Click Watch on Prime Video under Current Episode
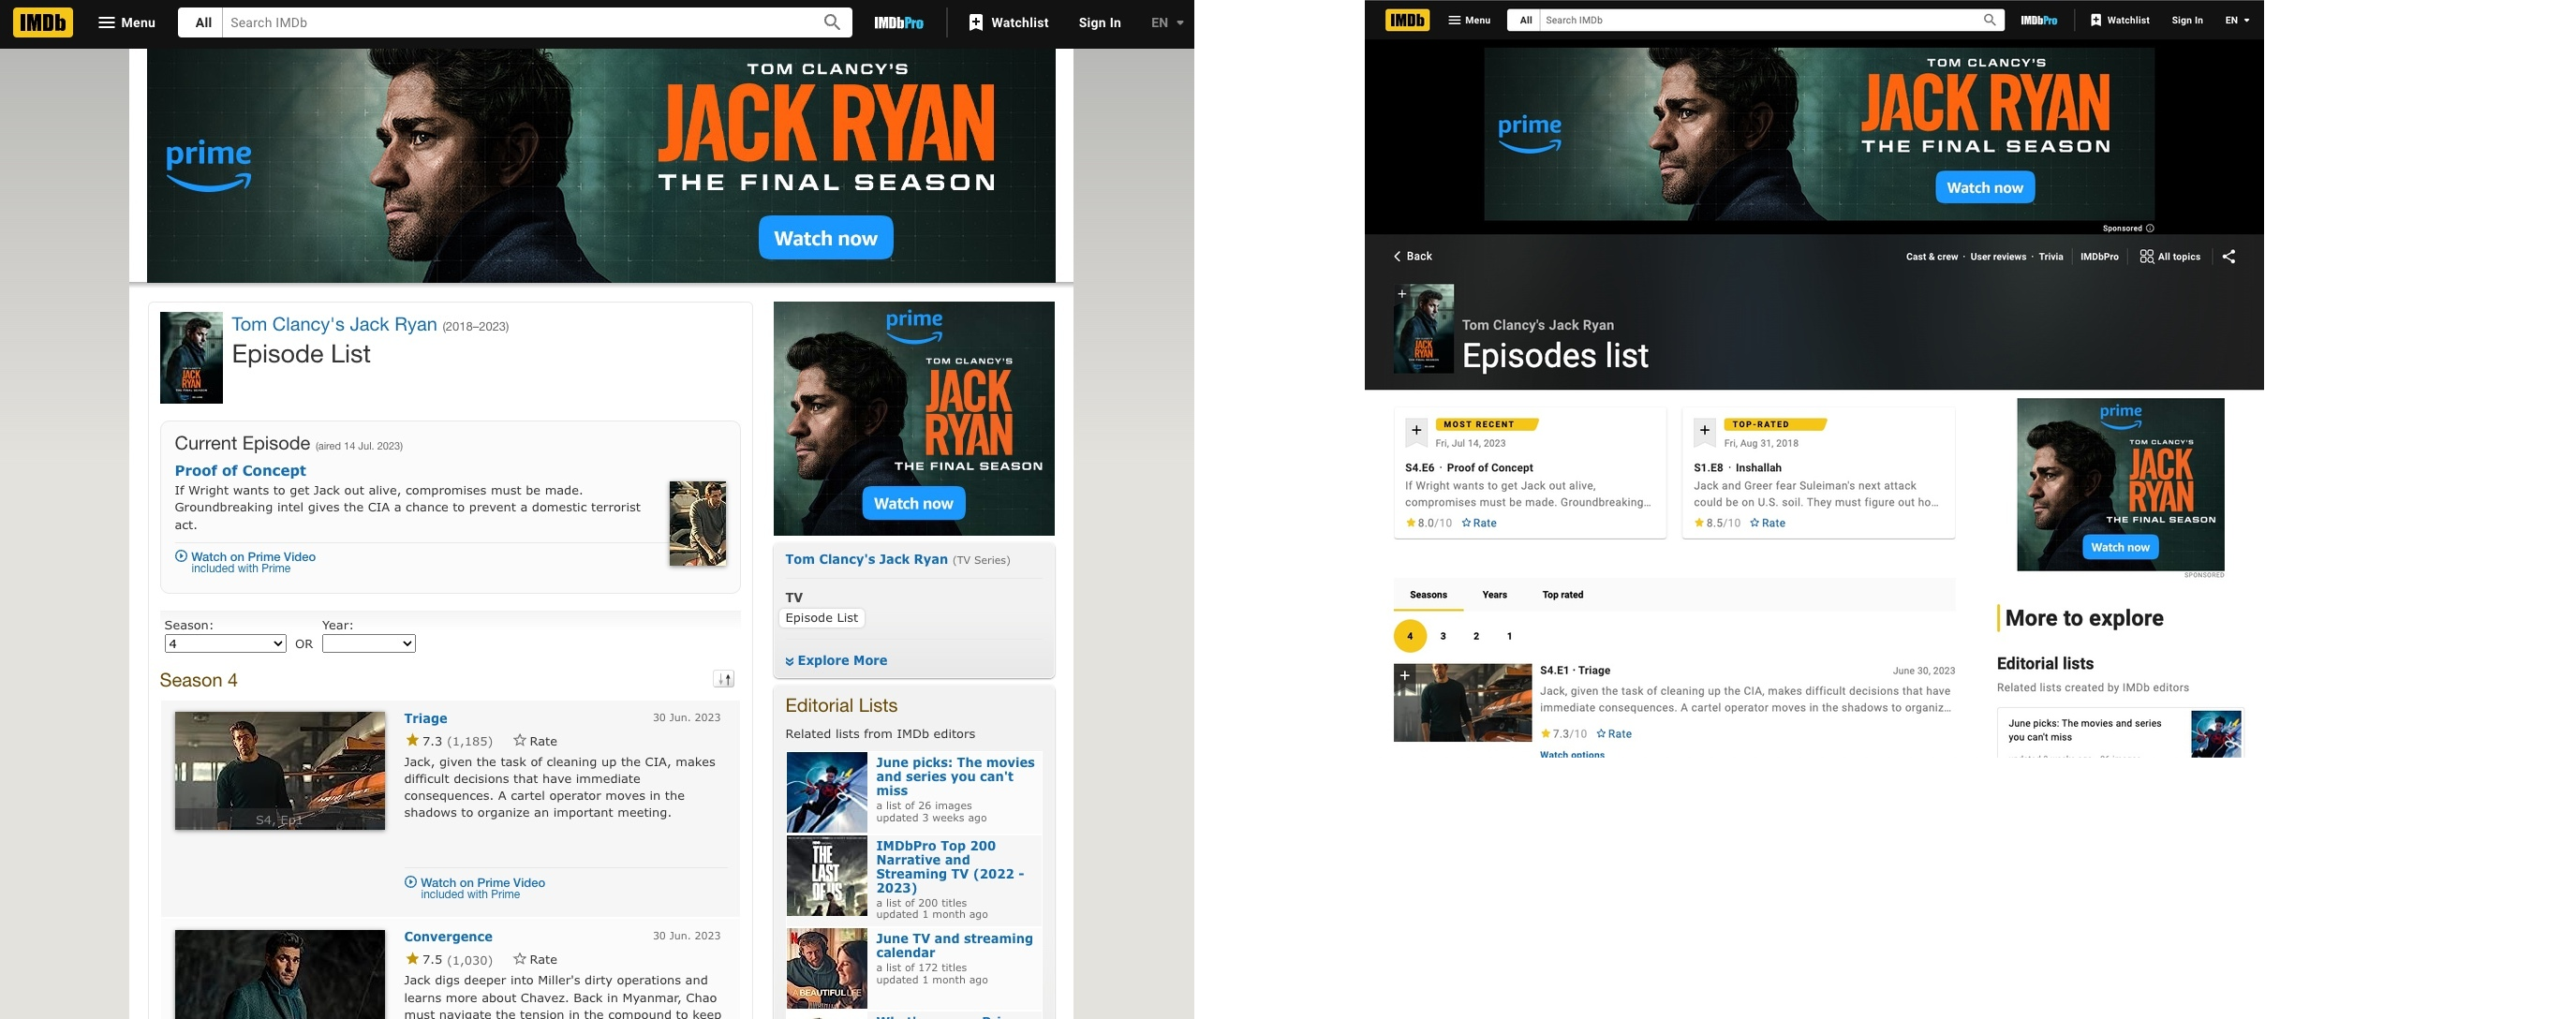Screen dimensions: 2576x1019 [253, 557]
